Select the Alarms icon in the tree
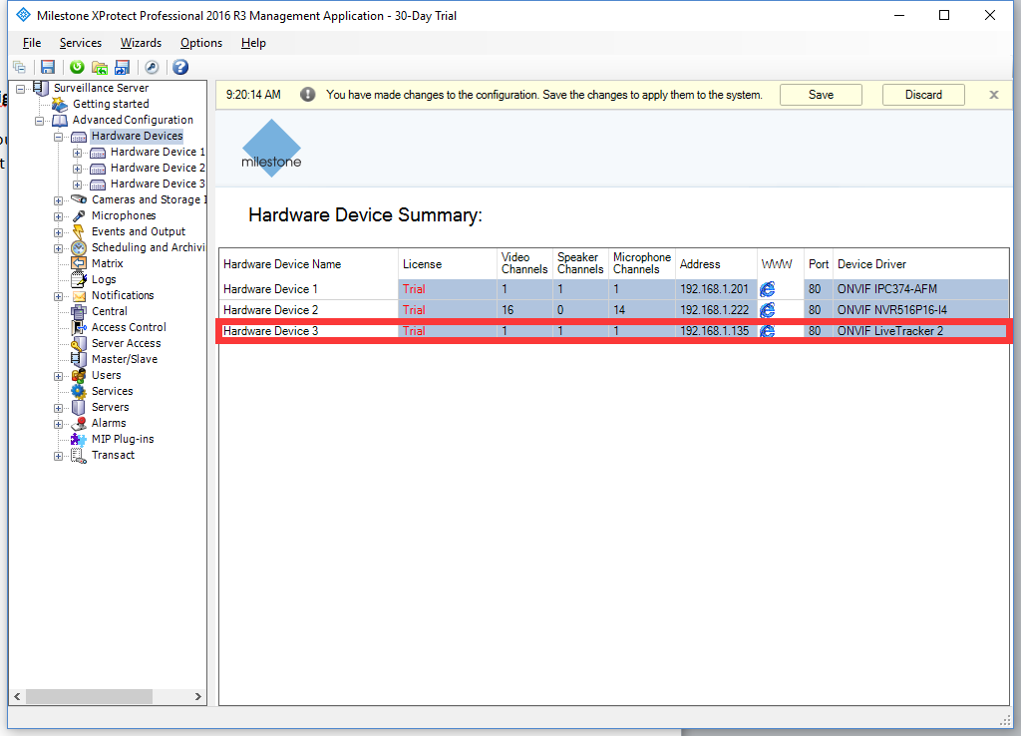Screen dimensions: 1021x736 point(79,424)
